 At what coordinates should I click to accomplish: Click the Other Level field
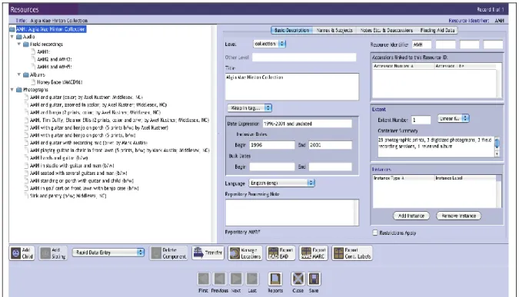point(304,58)
